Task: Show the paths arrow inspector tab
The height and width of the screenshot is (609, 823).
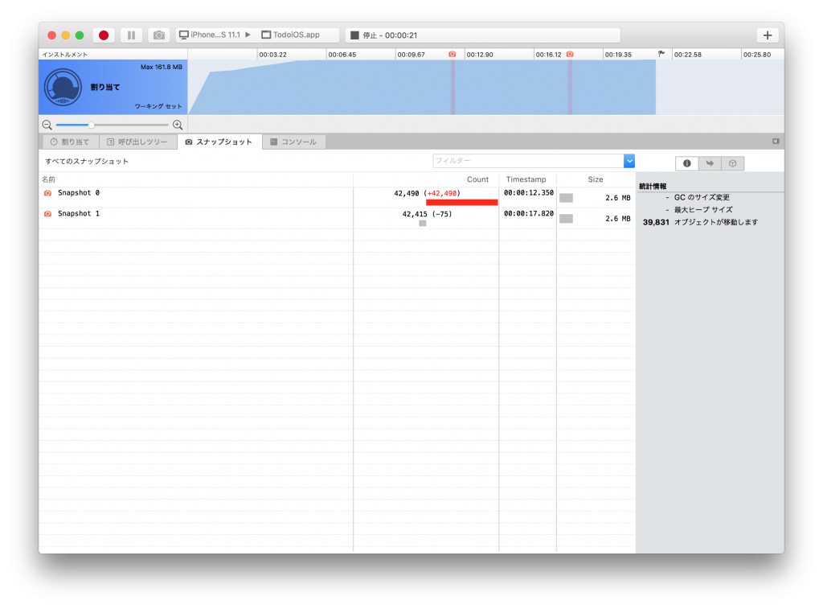Action: click(x=710, y=163)
